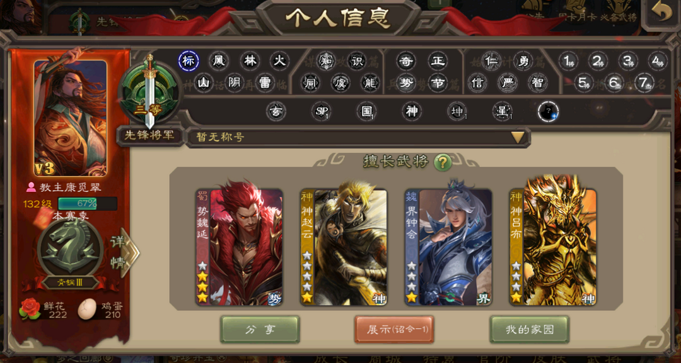Select the 神吕布 general card
Image resolution: width=681 pixels, height=363 pixels.
pyautogui.click(x=553, y=241)
